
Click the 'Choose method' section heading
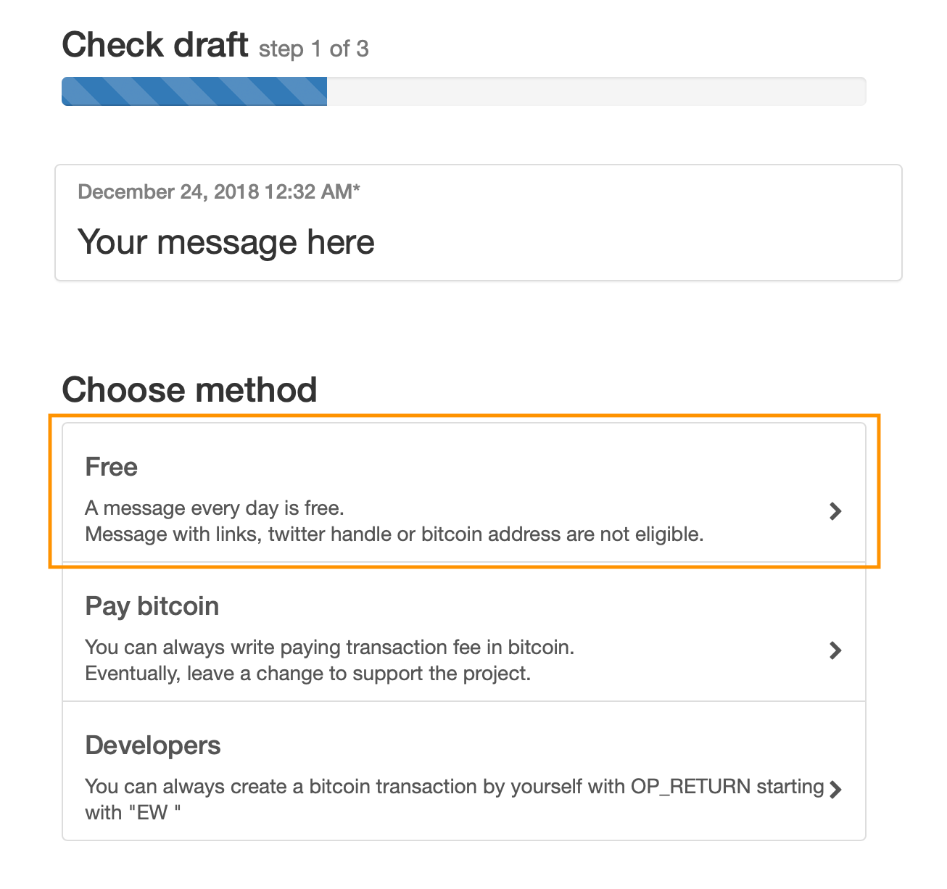coord(189,389)
